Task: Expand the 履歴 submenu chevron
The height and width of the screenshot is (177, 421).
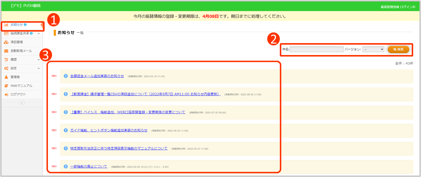Action: coord(39,59)
